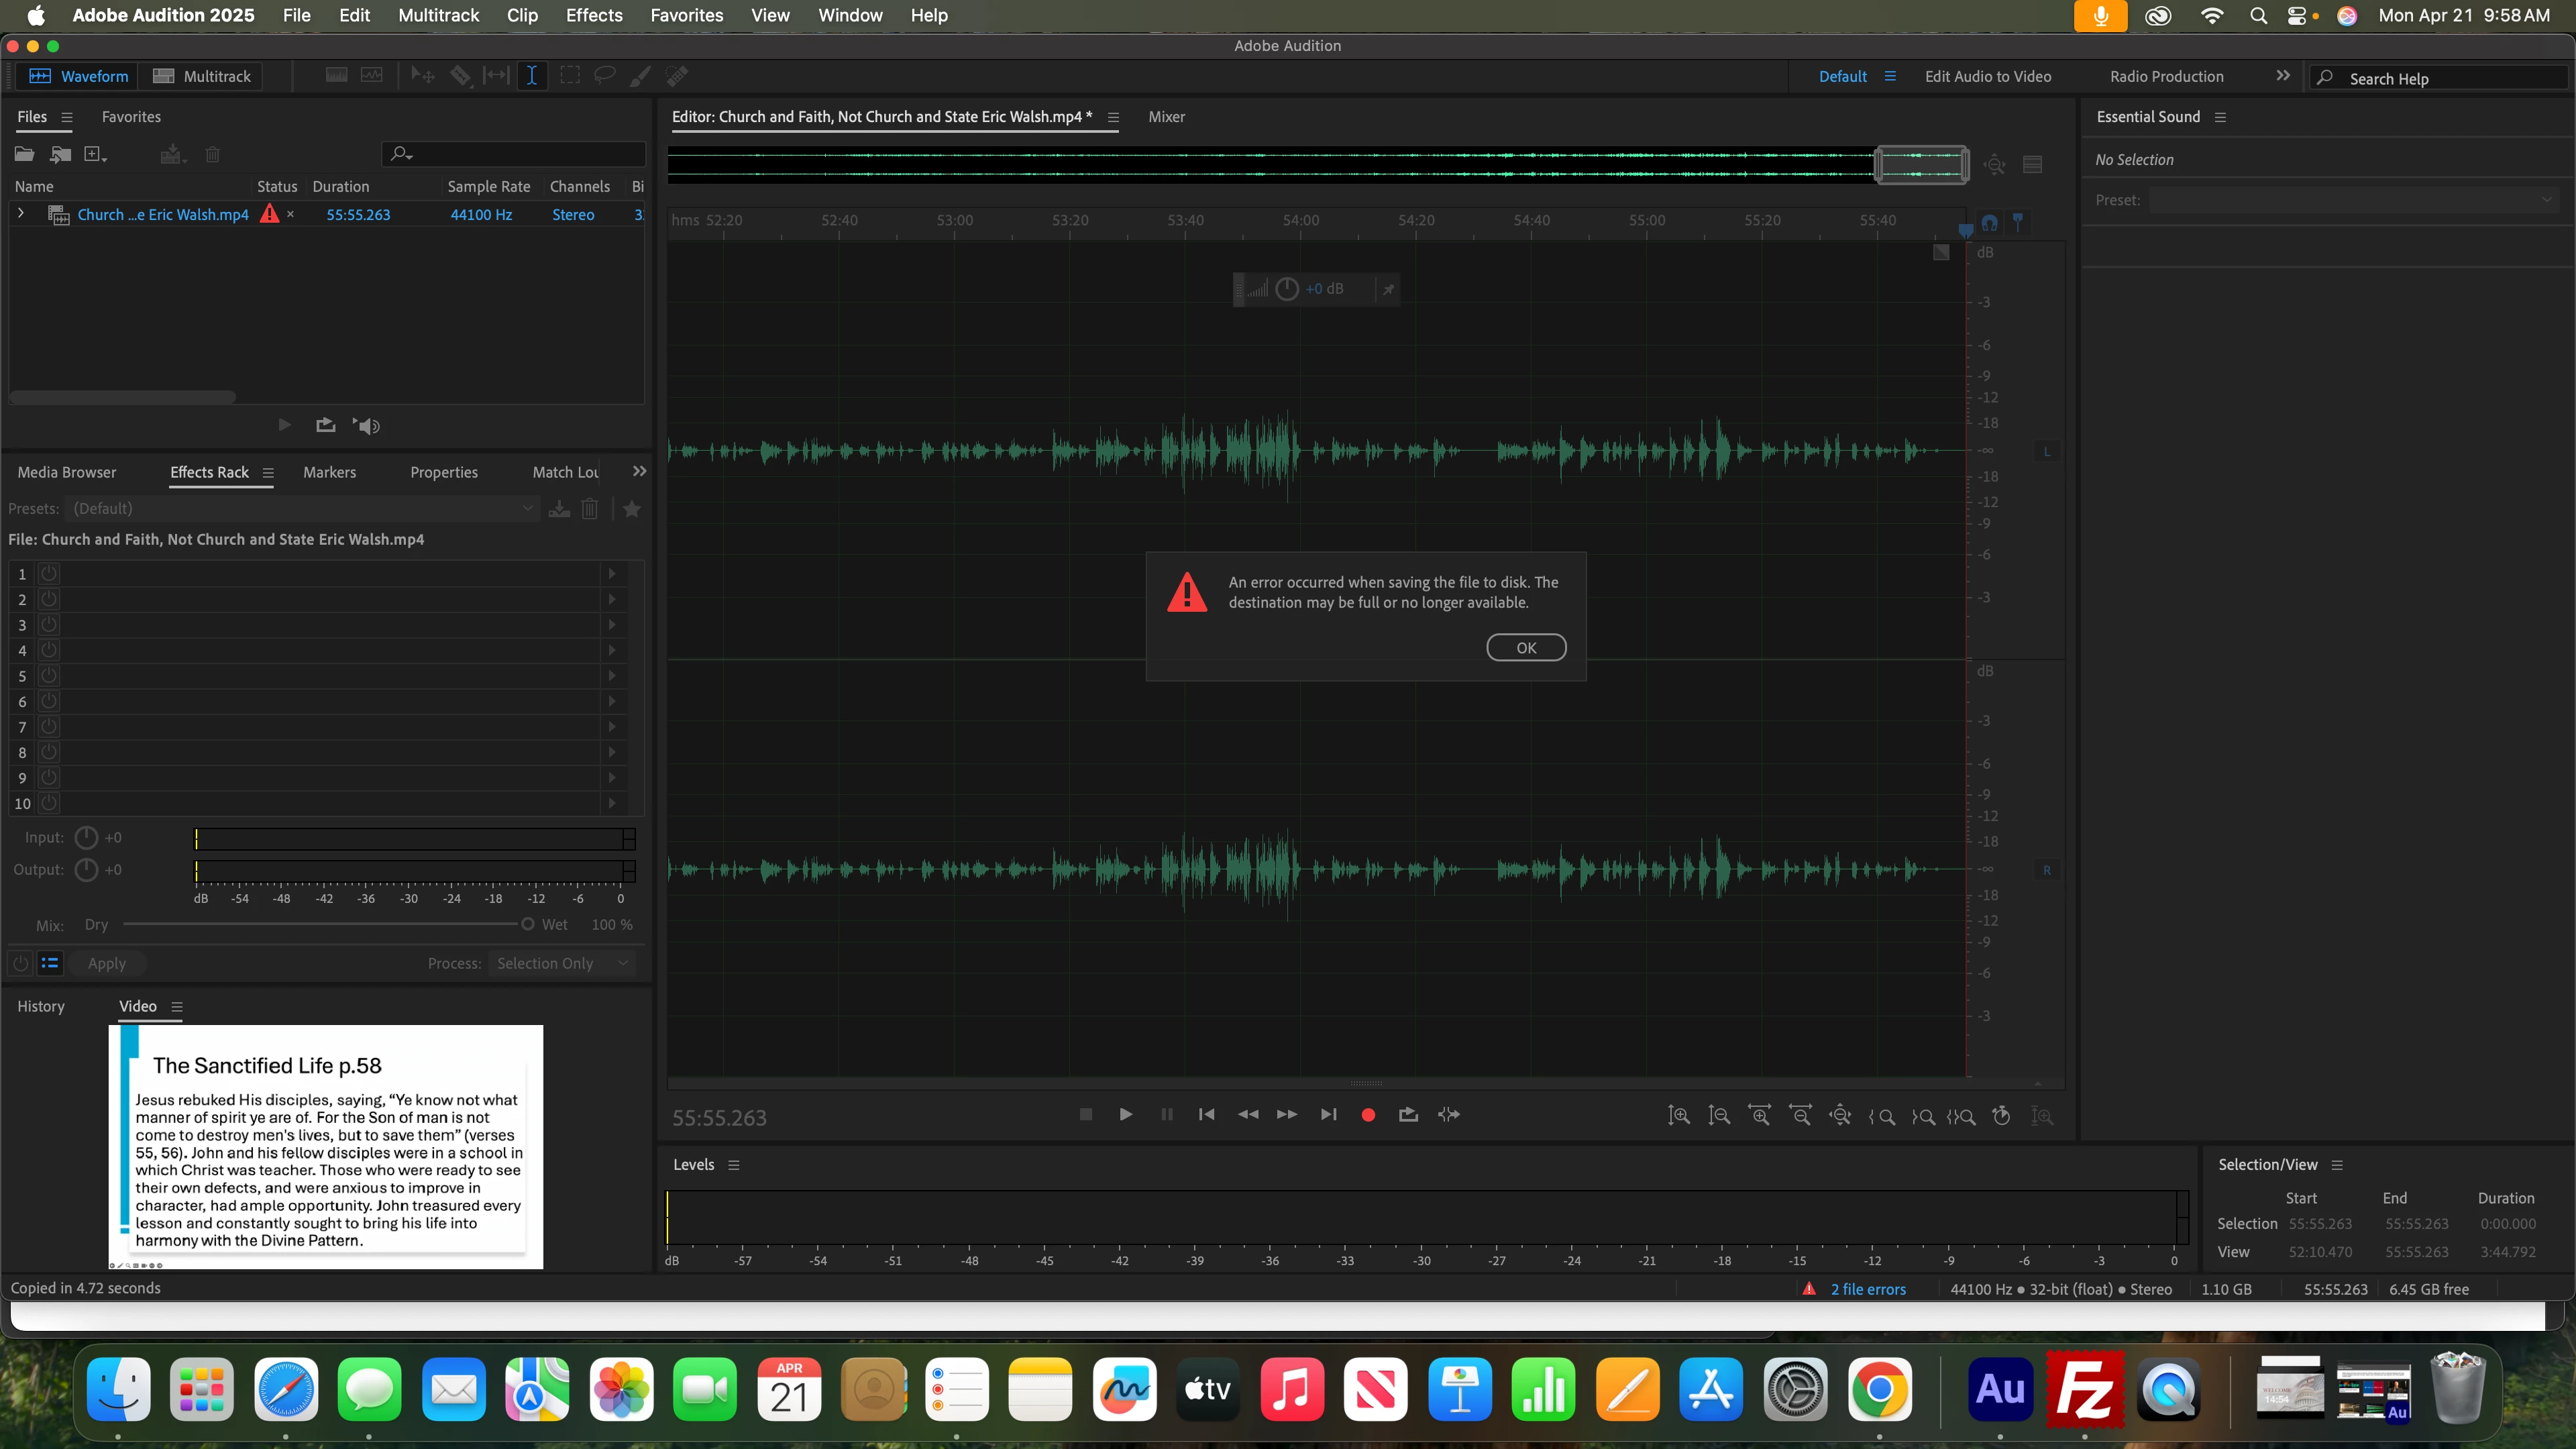Click the Open File folder icon
Image resolution: width=2576 pixels, height=1449 pixels.
(24, 154)
